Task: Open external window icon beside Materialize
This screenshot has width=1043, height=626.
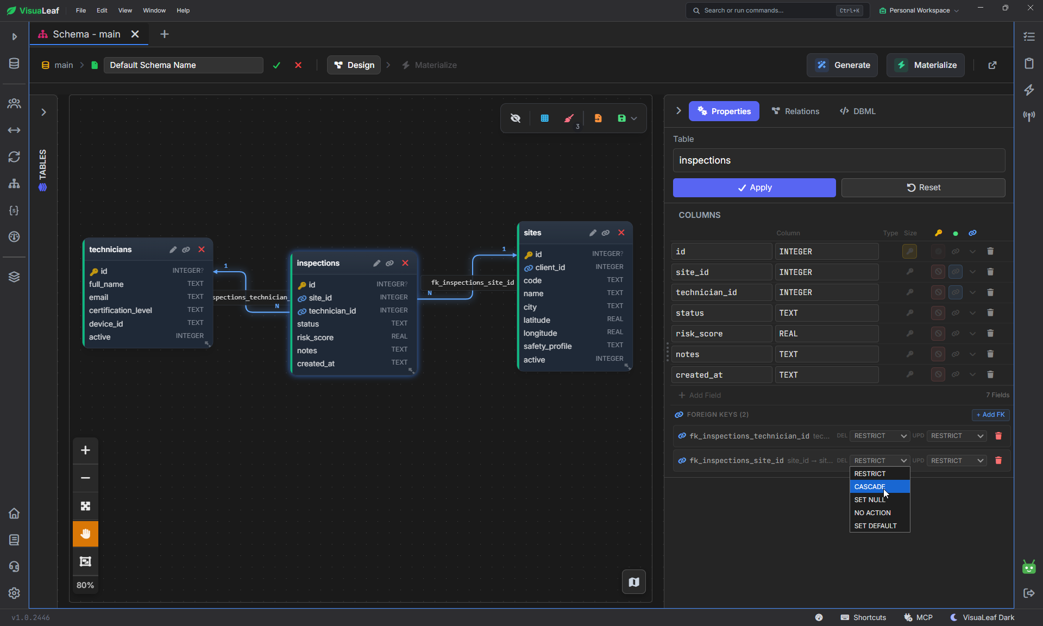Action: 992,65
